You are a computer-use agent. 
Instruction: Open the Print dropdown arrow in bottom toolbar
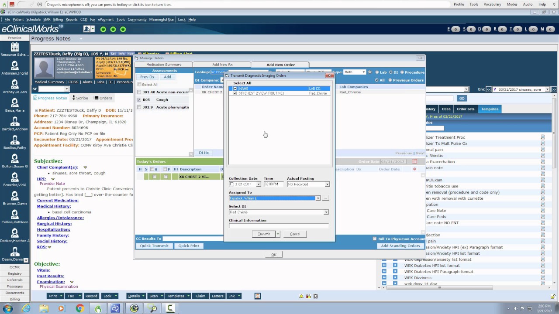click(x=61, y=296)
